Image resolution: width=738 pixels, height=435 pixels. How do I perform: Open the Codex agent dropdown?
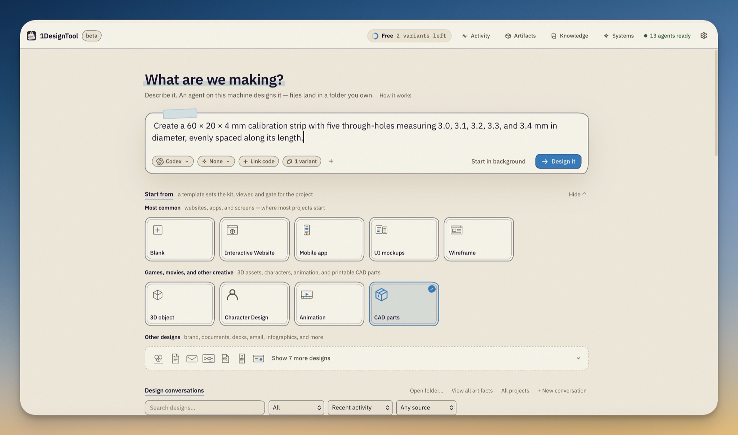tap(173, 161)
